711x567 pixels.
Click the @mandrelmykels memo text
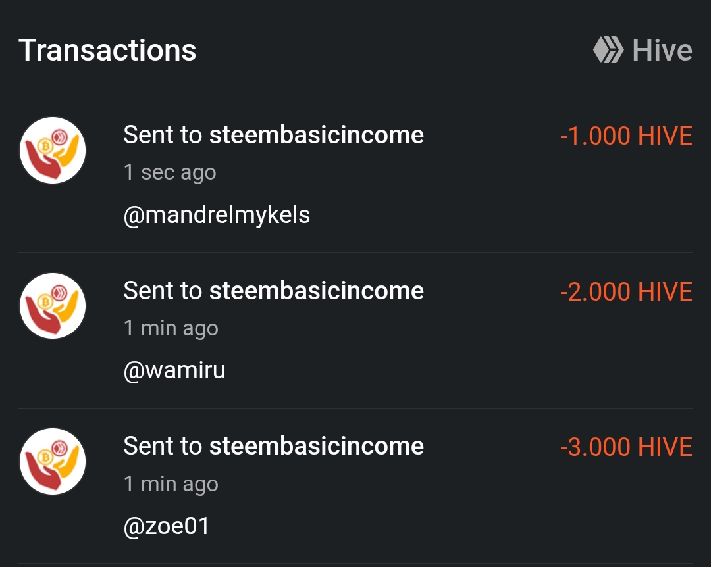[x=217, y=214]
